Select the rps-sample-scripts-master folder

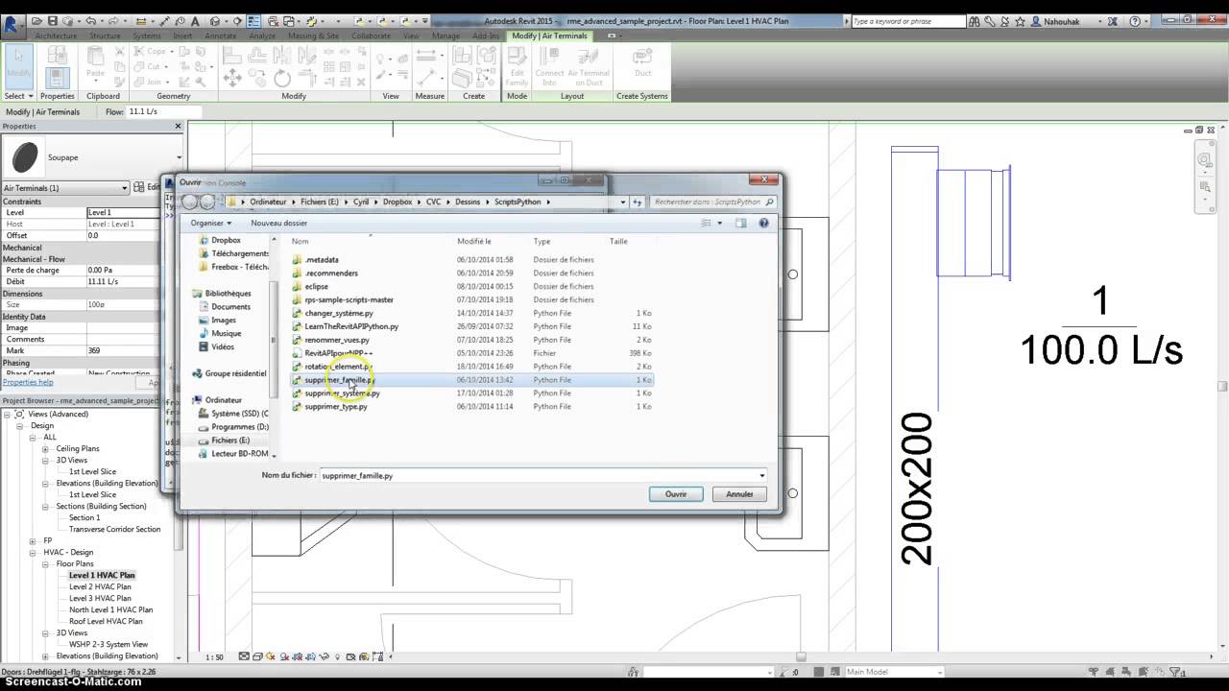349,299
